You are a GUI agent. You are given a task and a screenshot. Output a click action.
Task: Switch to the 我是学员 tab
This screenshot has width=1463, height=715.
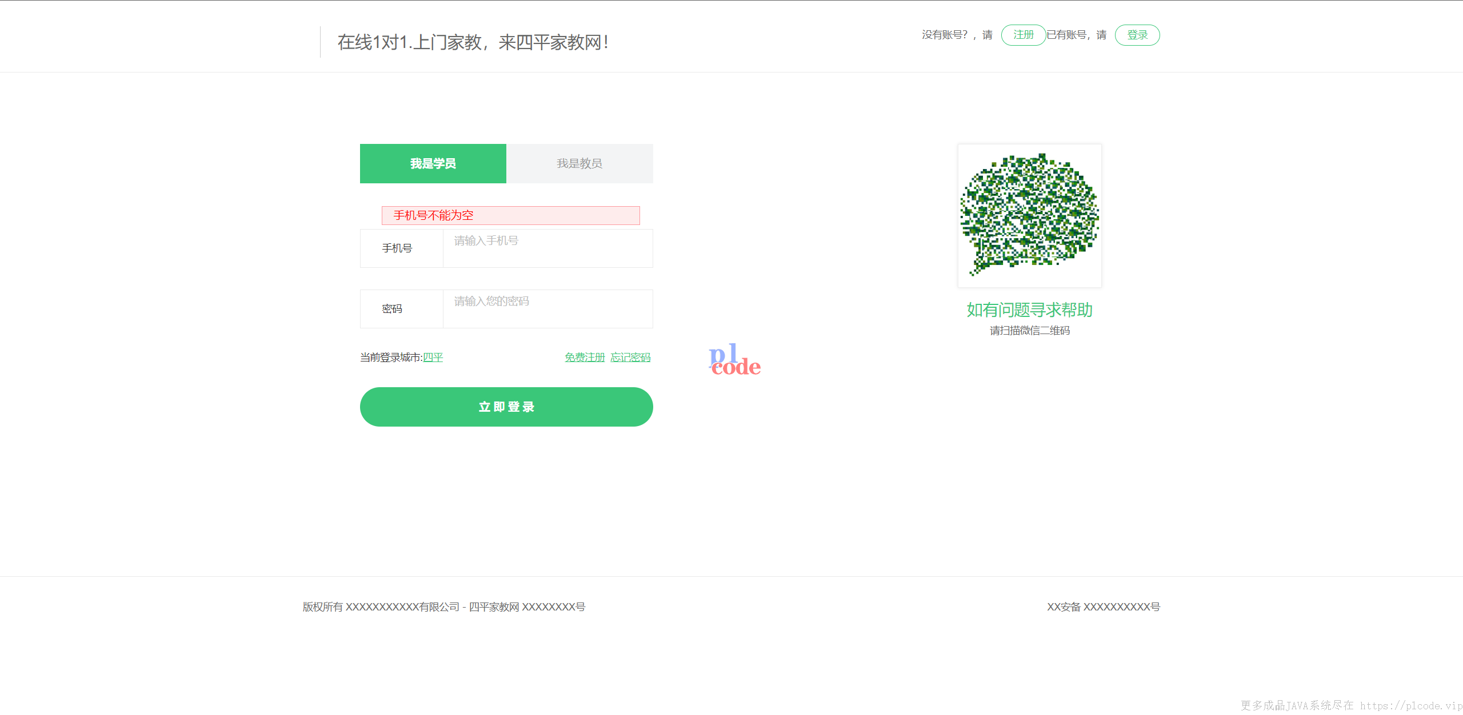point(433,163)
